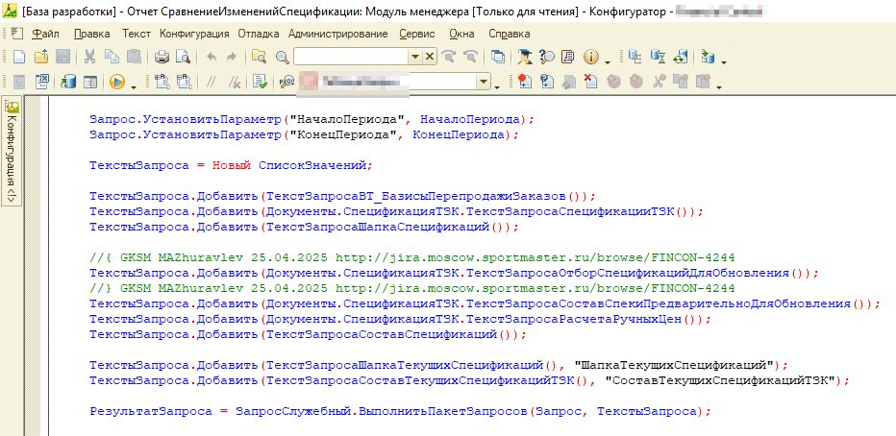Click inside the toolbar search input field
This screenshot has width=896, height=436.
[x=350, y=57]
